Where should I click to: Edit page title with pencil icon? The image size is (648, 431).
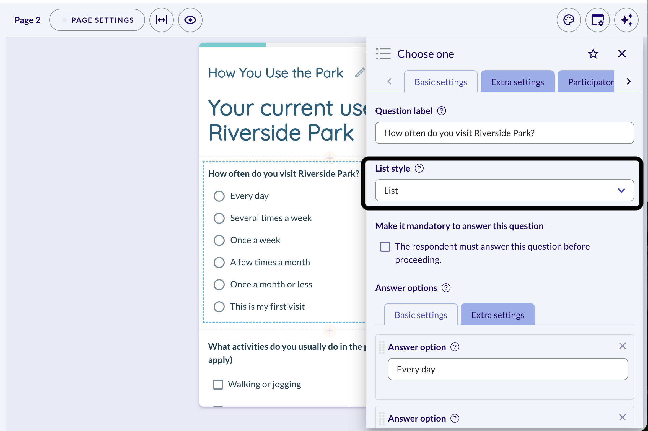click(360, 73)
